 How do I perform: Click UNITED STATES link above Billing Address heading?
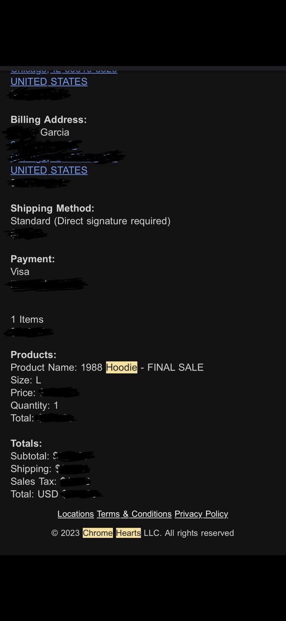click(x=49, y=82)
